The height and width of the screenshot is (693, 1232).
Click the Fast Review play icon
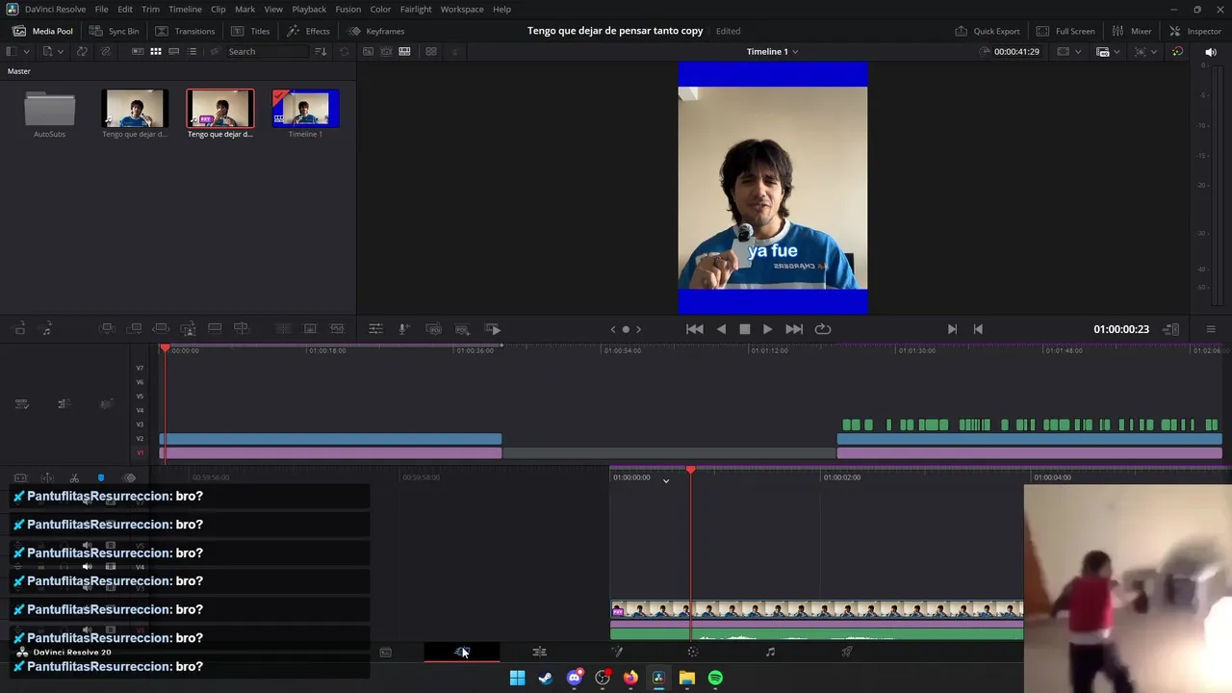492,329
